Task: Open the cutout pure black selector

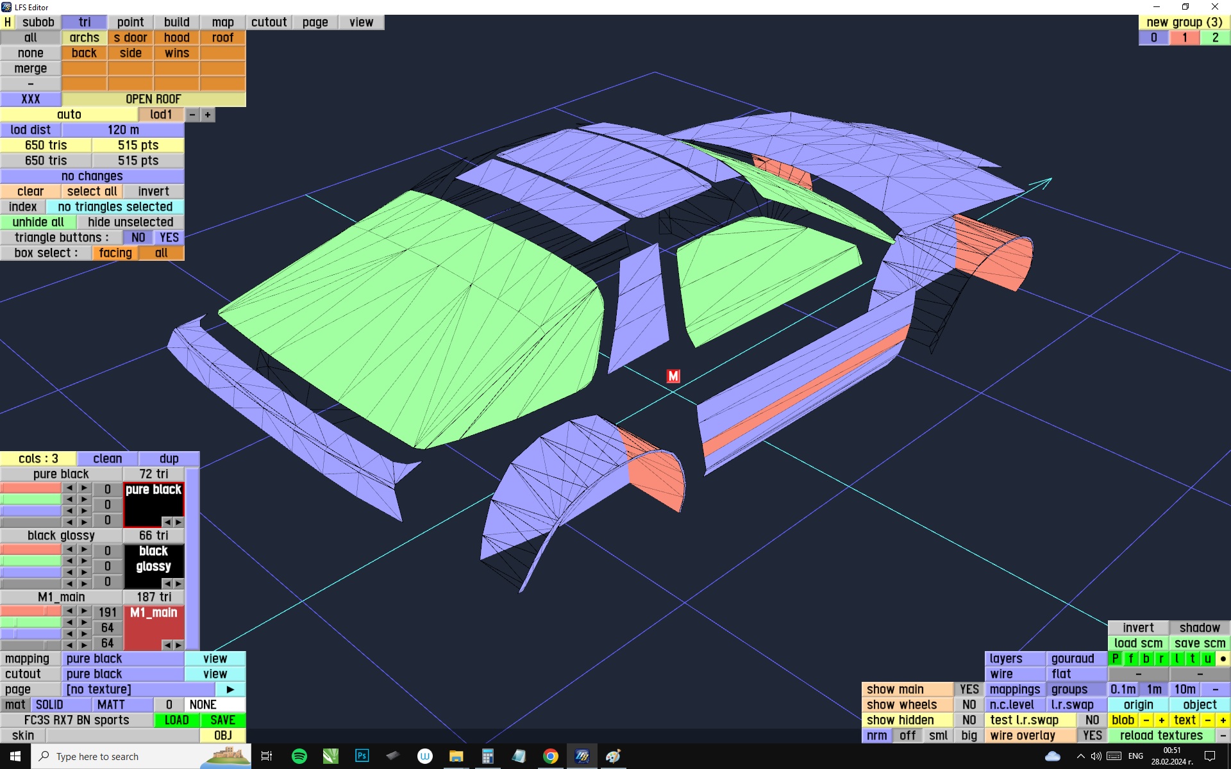Action: pos(122,674)
